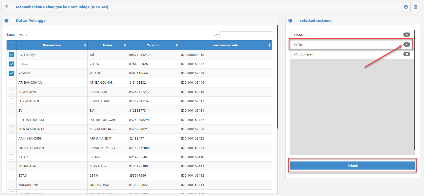Uncheck the PISANG row checkbox
424x196 pixels.
click(11, 73)
